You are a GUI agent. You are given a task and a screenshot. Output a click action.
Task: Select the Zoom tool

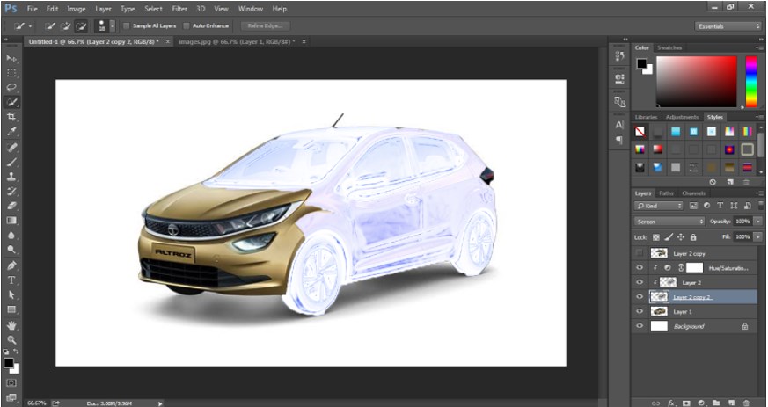coord(11,339)
